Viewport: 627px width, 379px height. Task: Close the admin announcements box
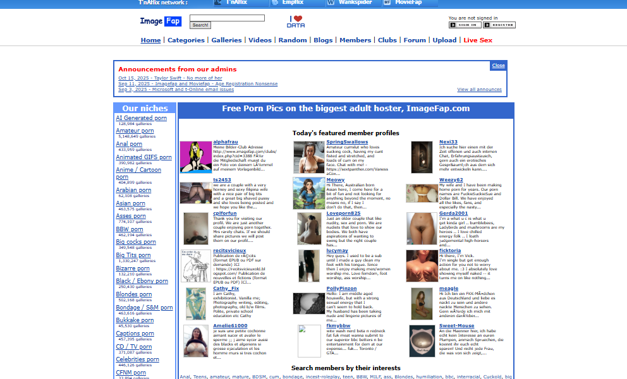(498, 66)
